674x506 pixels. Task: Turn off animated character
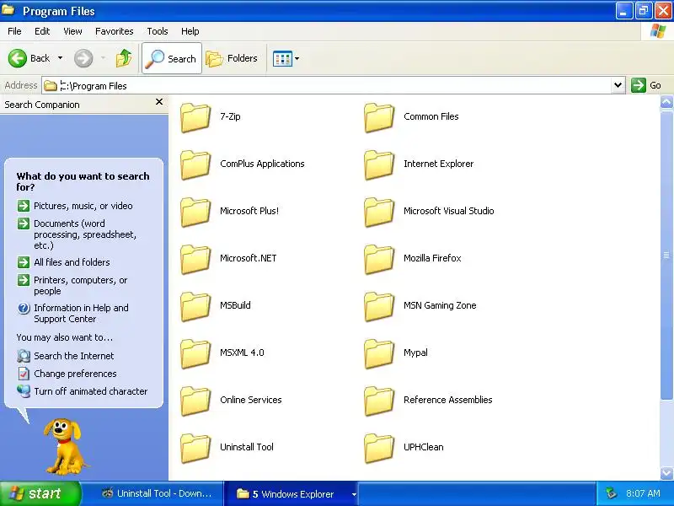pos(82,391)
